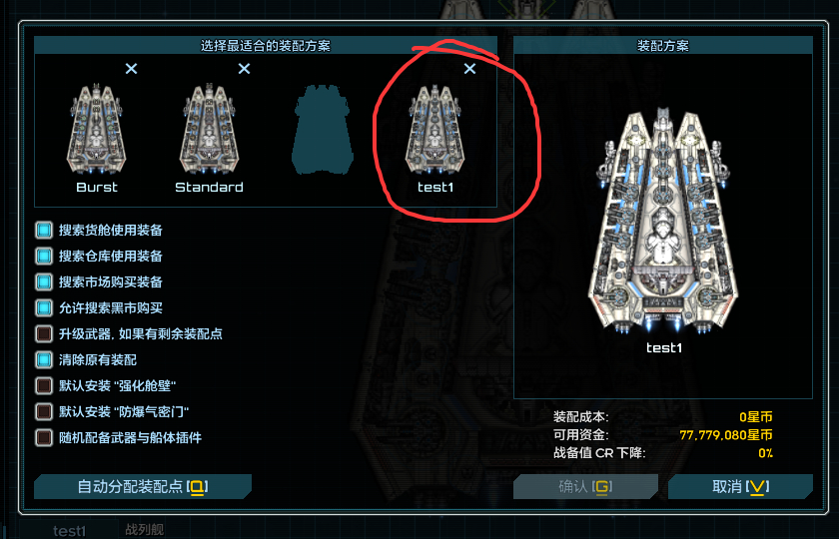The image size is (839, 539).
Task: Remove the Standard loadout via X
Action: 244,69
